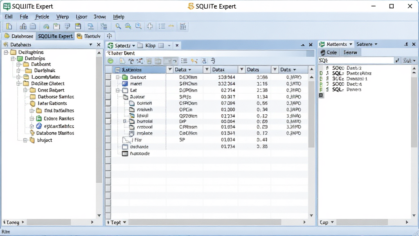Click the blue connected monitors toolbar icon
The image size is (419, 236).
point(91,26)
